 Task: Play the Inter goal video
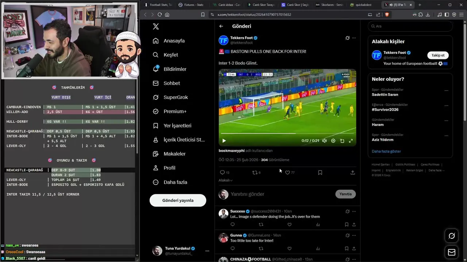click(224, 141)
